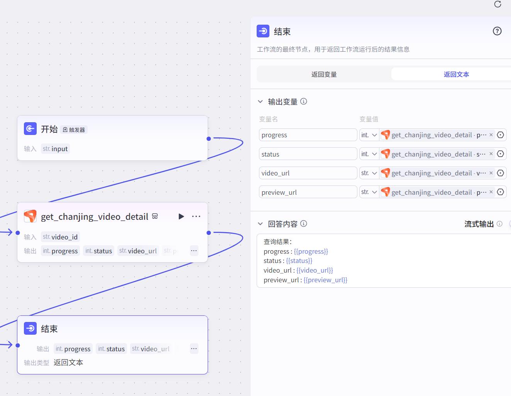Show hidden outputs on 结束 node
This screenshot has width=511, height=396.
(x=194, y=349)
